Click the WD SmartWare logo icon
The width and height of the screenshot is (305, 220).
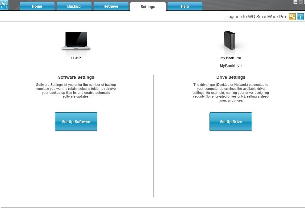click(x=4, y=5)
